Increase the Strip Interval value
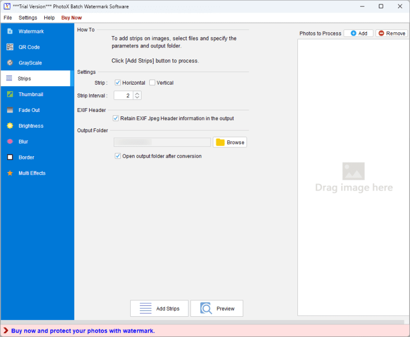The height and width of the screenshot is (337, 410). pyautogui.click(x=137, y=93)
